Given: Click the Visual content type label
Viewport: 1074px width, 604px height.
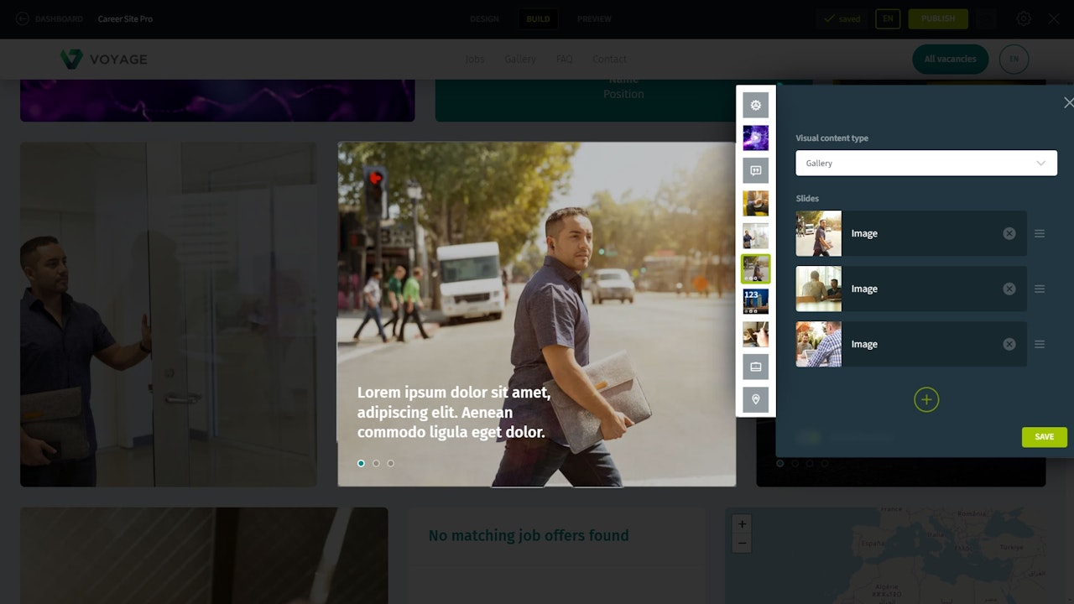Looking at the screenshot, I should [832, 138].
